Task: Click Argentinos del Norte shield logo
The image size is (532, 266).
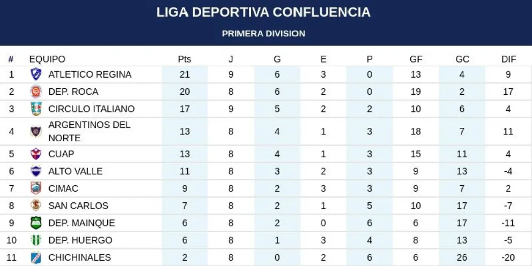Action: pyautogui.click(x=36, y=131)
